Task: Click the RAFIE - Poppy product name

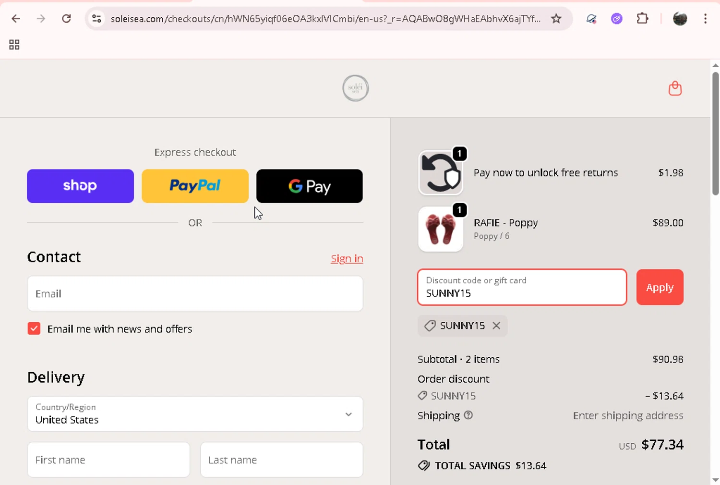Action: (506, 223)
